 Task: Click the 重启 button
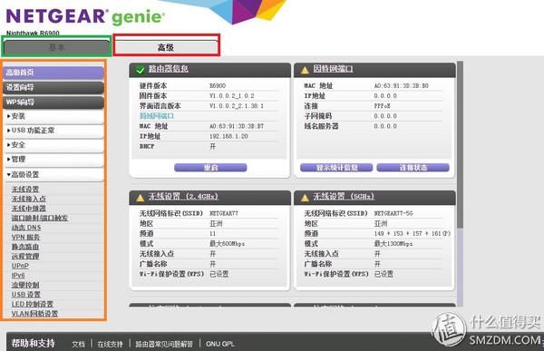coord(210,168)
